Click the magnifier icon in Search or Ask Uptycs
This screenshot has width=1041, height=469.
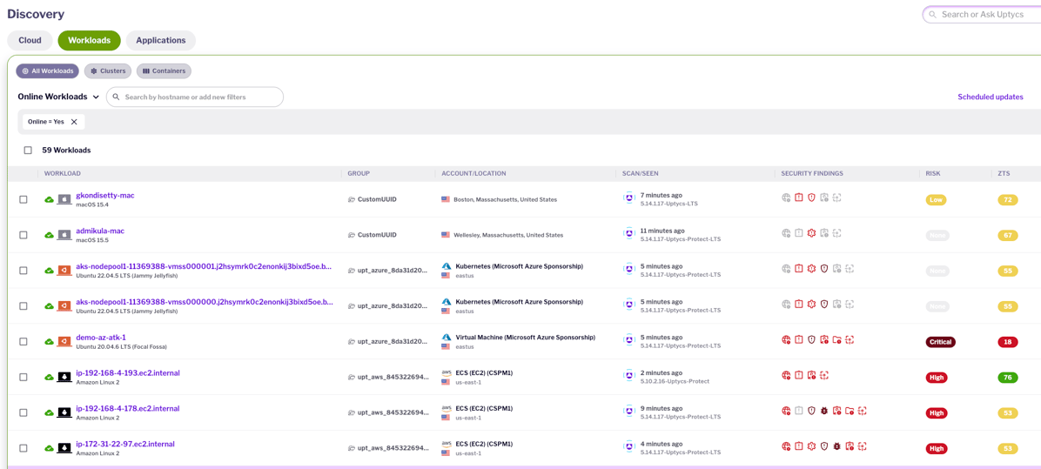coord(933,14)
